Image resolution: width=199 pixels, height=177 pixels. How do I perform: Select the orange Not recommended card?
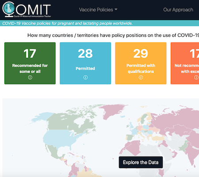(x=185, y=63)
